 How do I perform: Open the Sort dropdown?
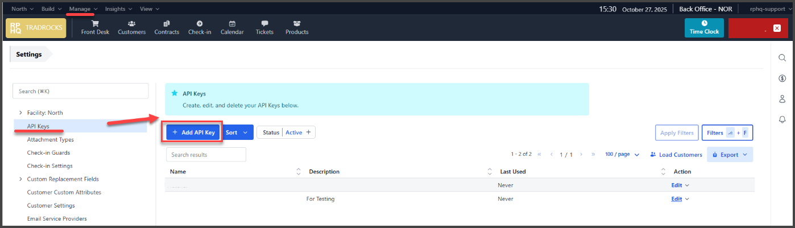click(x=237, y=132)
